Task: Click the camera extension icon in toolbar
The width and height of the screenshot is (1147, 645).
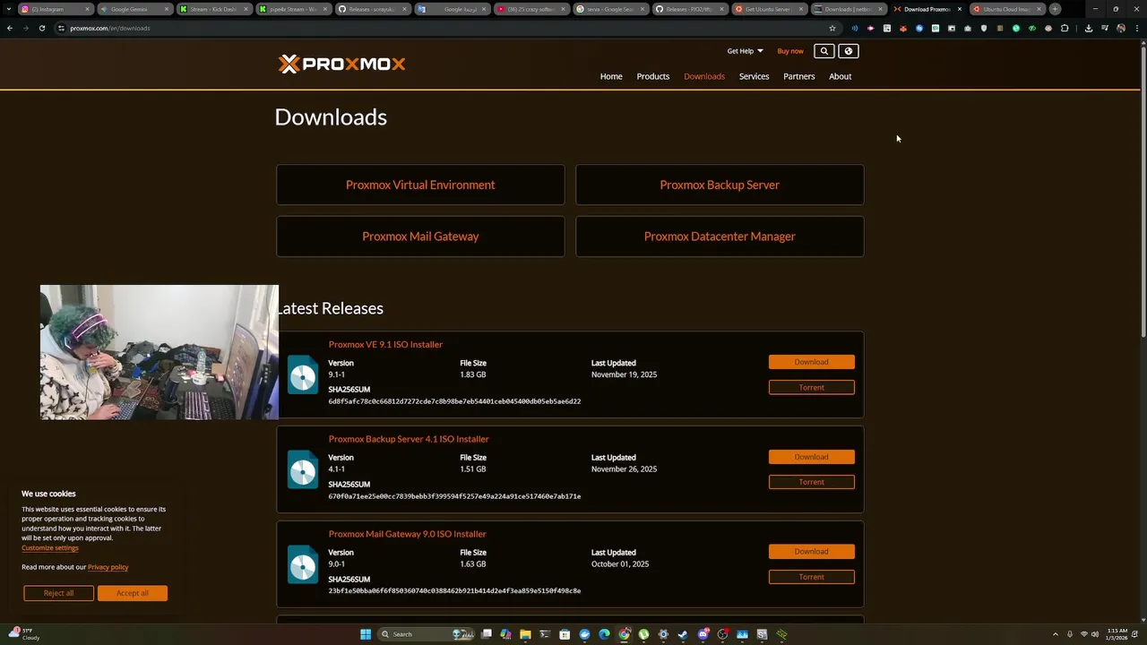Action: 968,28
